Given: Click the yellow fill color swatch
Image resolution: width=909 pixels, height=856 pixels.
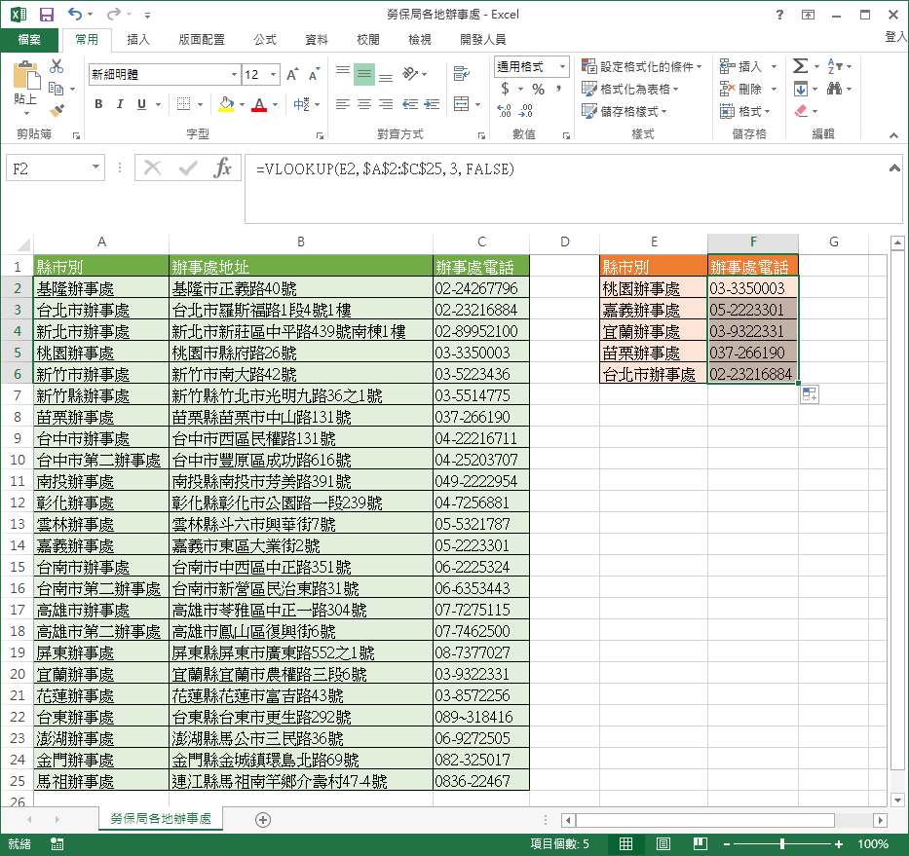Looking at the screenshot, I should click(x=226, y=104).
